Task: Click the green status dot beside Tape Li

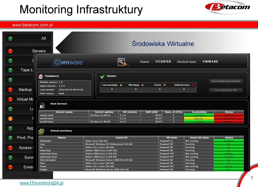Action: click(x=10, y=70)
